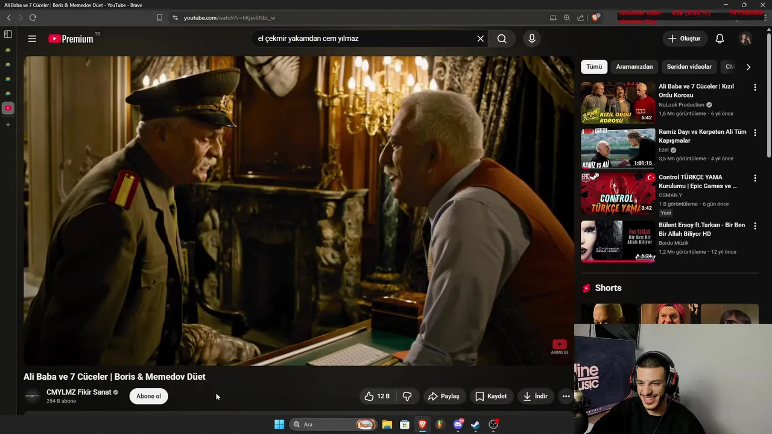Open account avatar menu

coord(745,39)
